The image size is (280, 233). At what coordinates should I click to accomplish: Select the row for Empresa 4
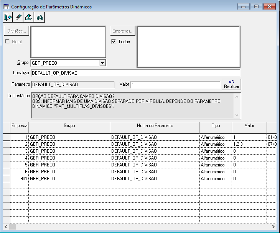[140, 158]
